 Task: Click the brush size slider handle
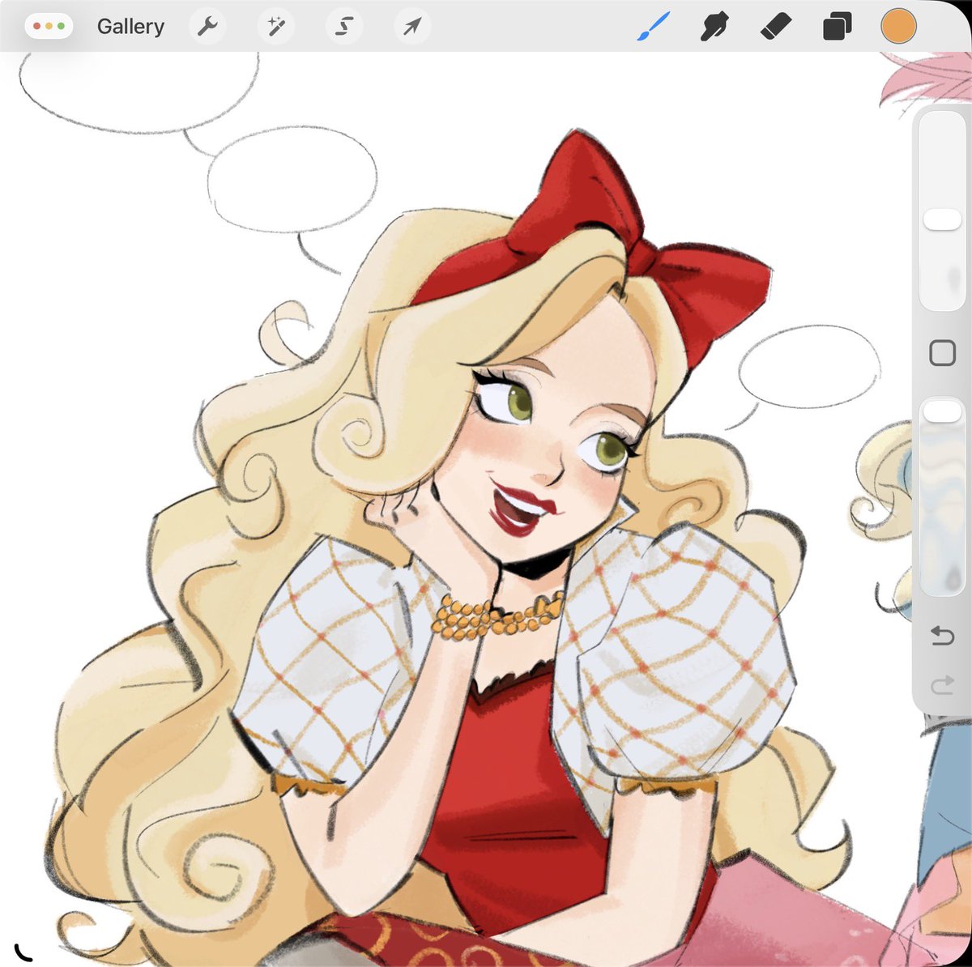942,219
